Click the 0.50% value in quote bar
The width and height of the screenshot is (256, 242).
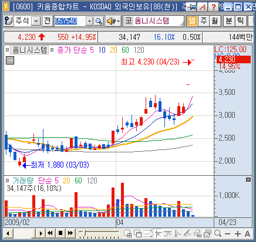191,37
